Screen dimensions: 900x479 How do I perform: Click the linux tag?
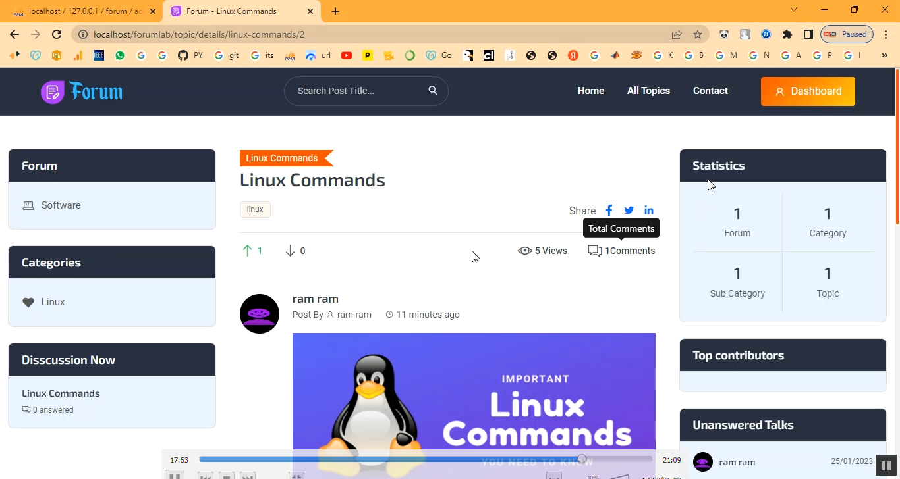(255, 209)
